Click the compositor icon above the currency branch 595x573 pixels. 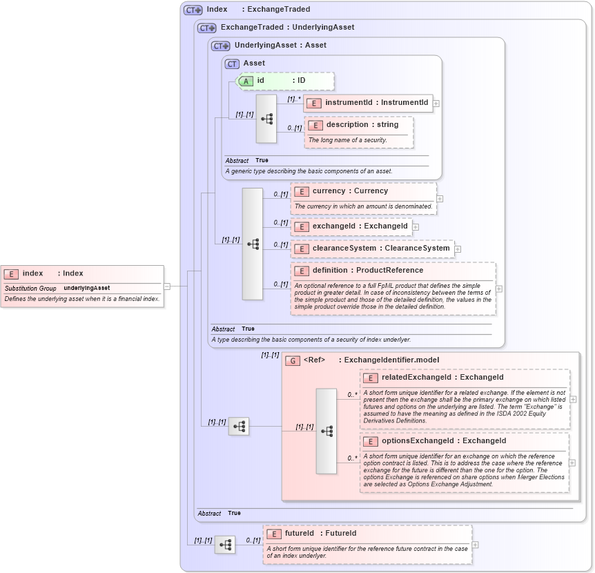(252, 244)
